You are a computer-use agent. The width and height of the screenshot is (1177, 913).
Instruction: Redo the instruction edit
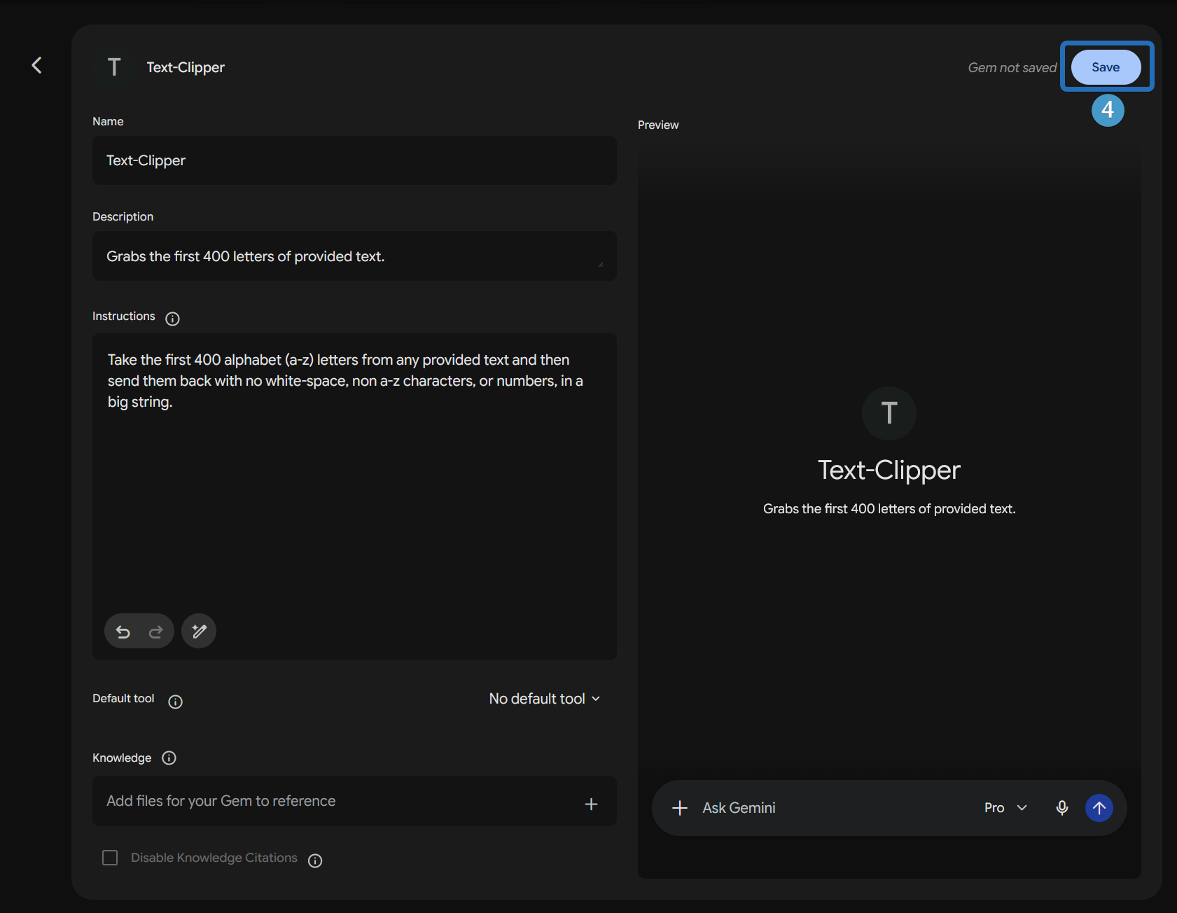point(155,632)
